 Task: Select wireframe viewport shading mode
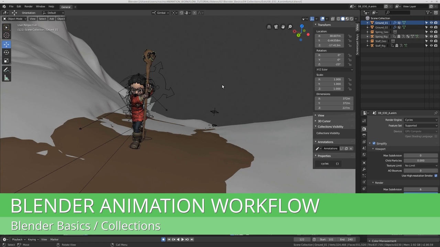(x=338, y=19)
